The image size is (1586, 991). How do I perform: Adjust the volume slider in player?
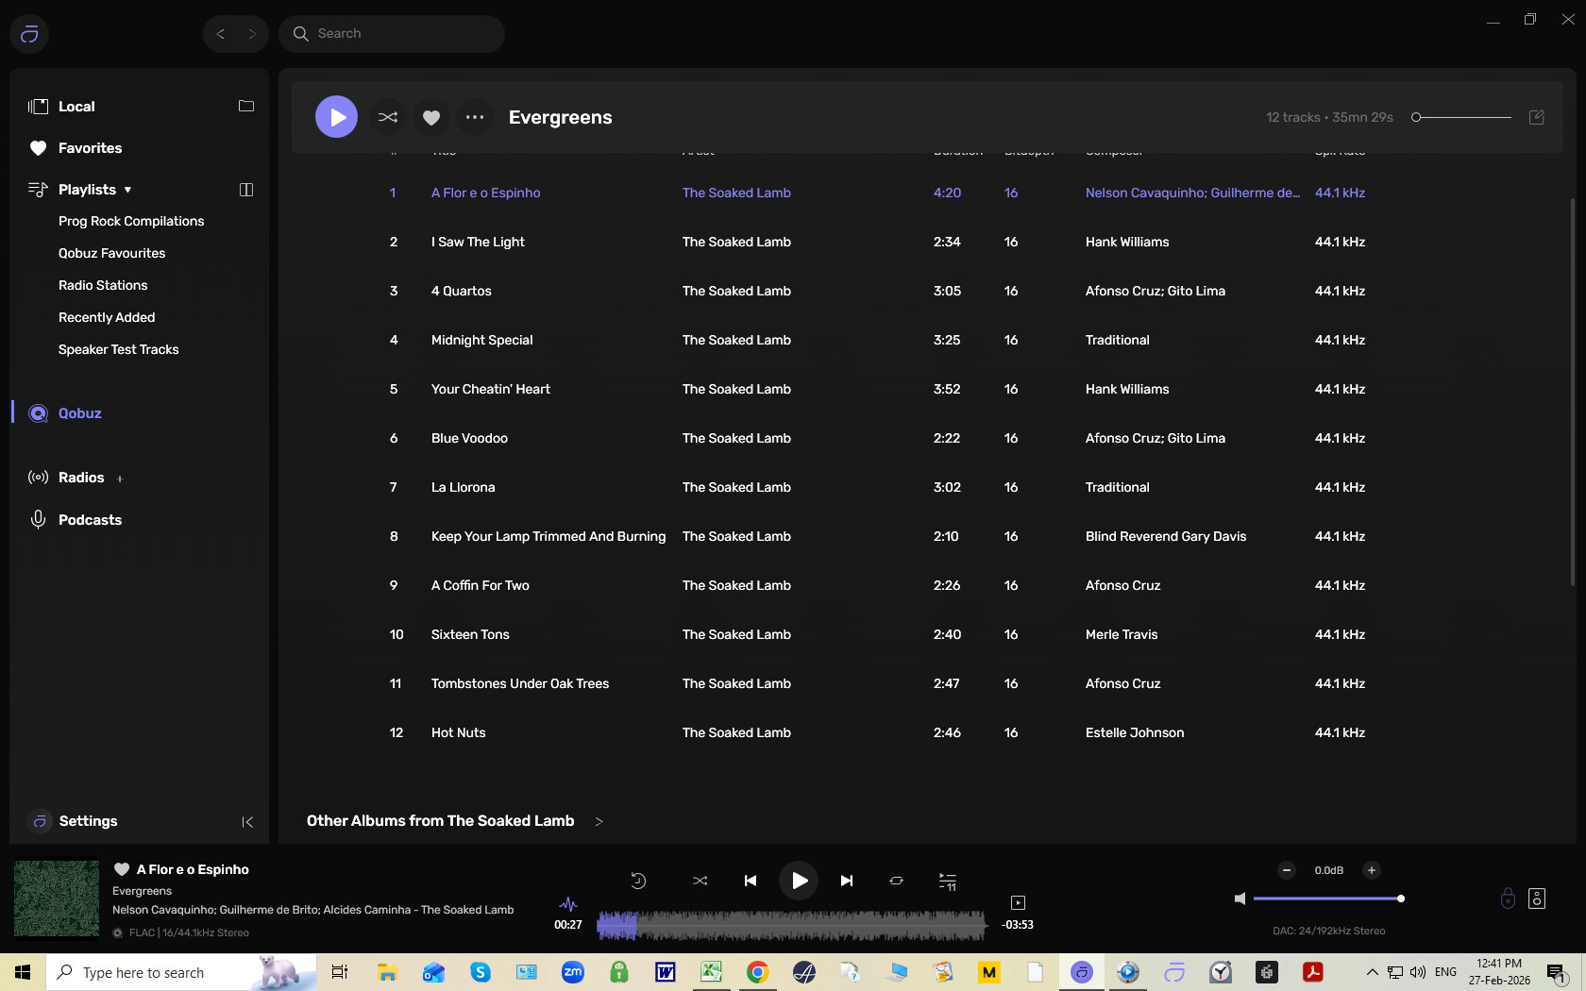coord(1326,899)
